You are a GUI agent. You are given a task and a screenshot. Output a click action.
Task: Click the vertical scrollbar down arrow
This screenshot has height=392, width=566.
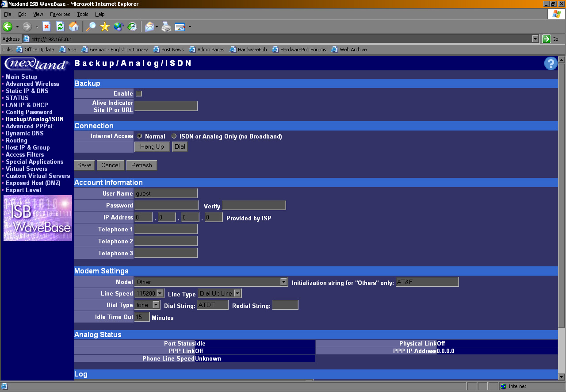(562, 377)
